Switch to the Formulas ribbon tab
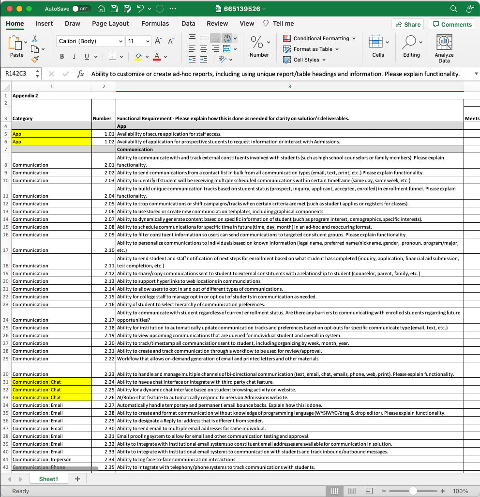The image size is (480, 497). pyautogui.click(x=155, y=23)
